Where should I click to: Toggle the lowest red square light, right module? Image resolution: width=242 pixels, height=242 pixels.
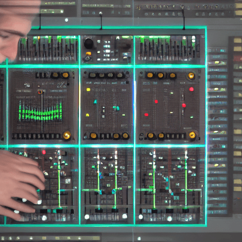[x=147, y=115]
